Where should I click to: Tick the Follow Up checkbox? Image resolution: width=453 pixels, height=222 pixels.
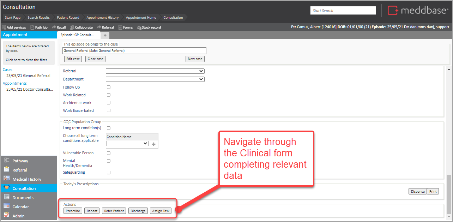(x=109, y=87)
